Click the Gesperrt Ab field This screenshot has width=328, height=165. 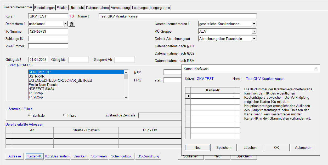click(x=125, y=60)
